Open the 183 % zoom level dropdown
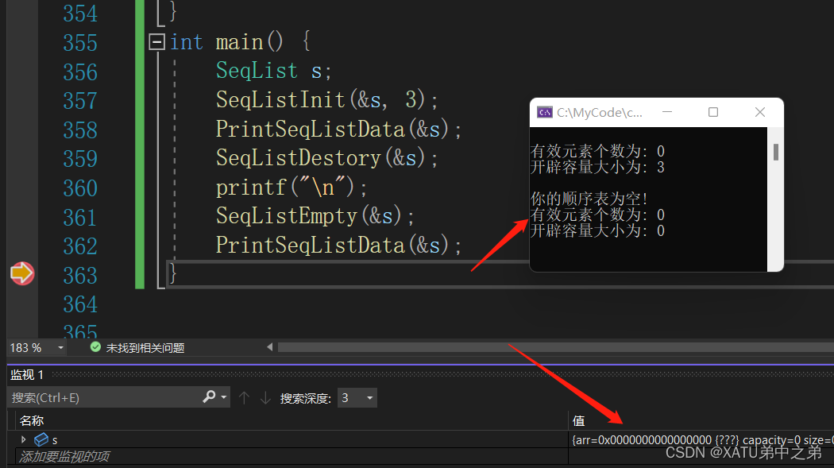The width and height of the screenshot is (834, 468). pyautogui.click(x=60, y=348)
